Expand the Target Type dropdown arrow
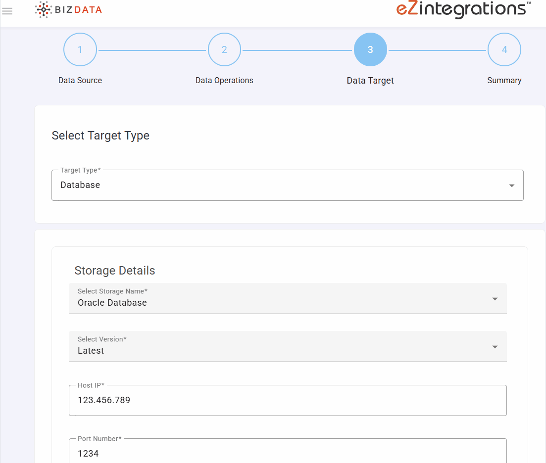546x463 pixels. point(511,185)
